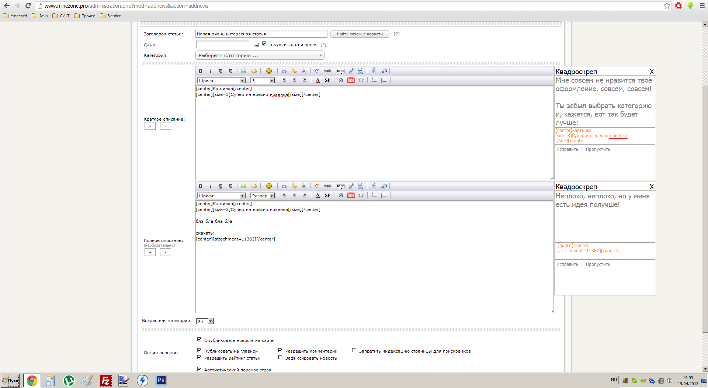
Task: Insert image in short description editor
Action: 244,71
